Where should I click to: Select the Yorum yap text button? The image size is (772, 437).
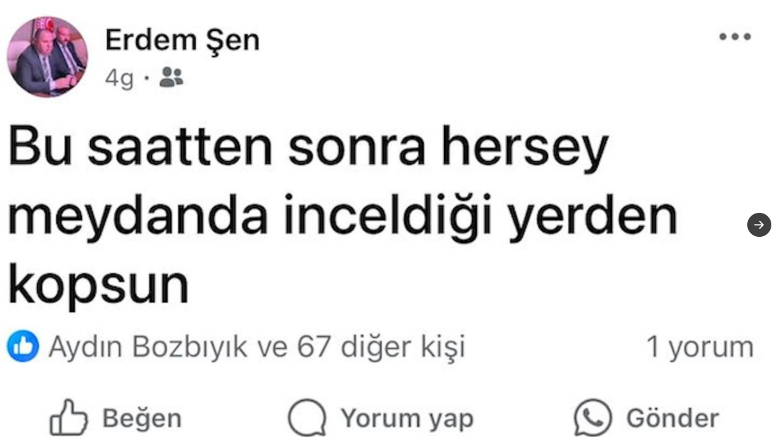pos(407,419)
